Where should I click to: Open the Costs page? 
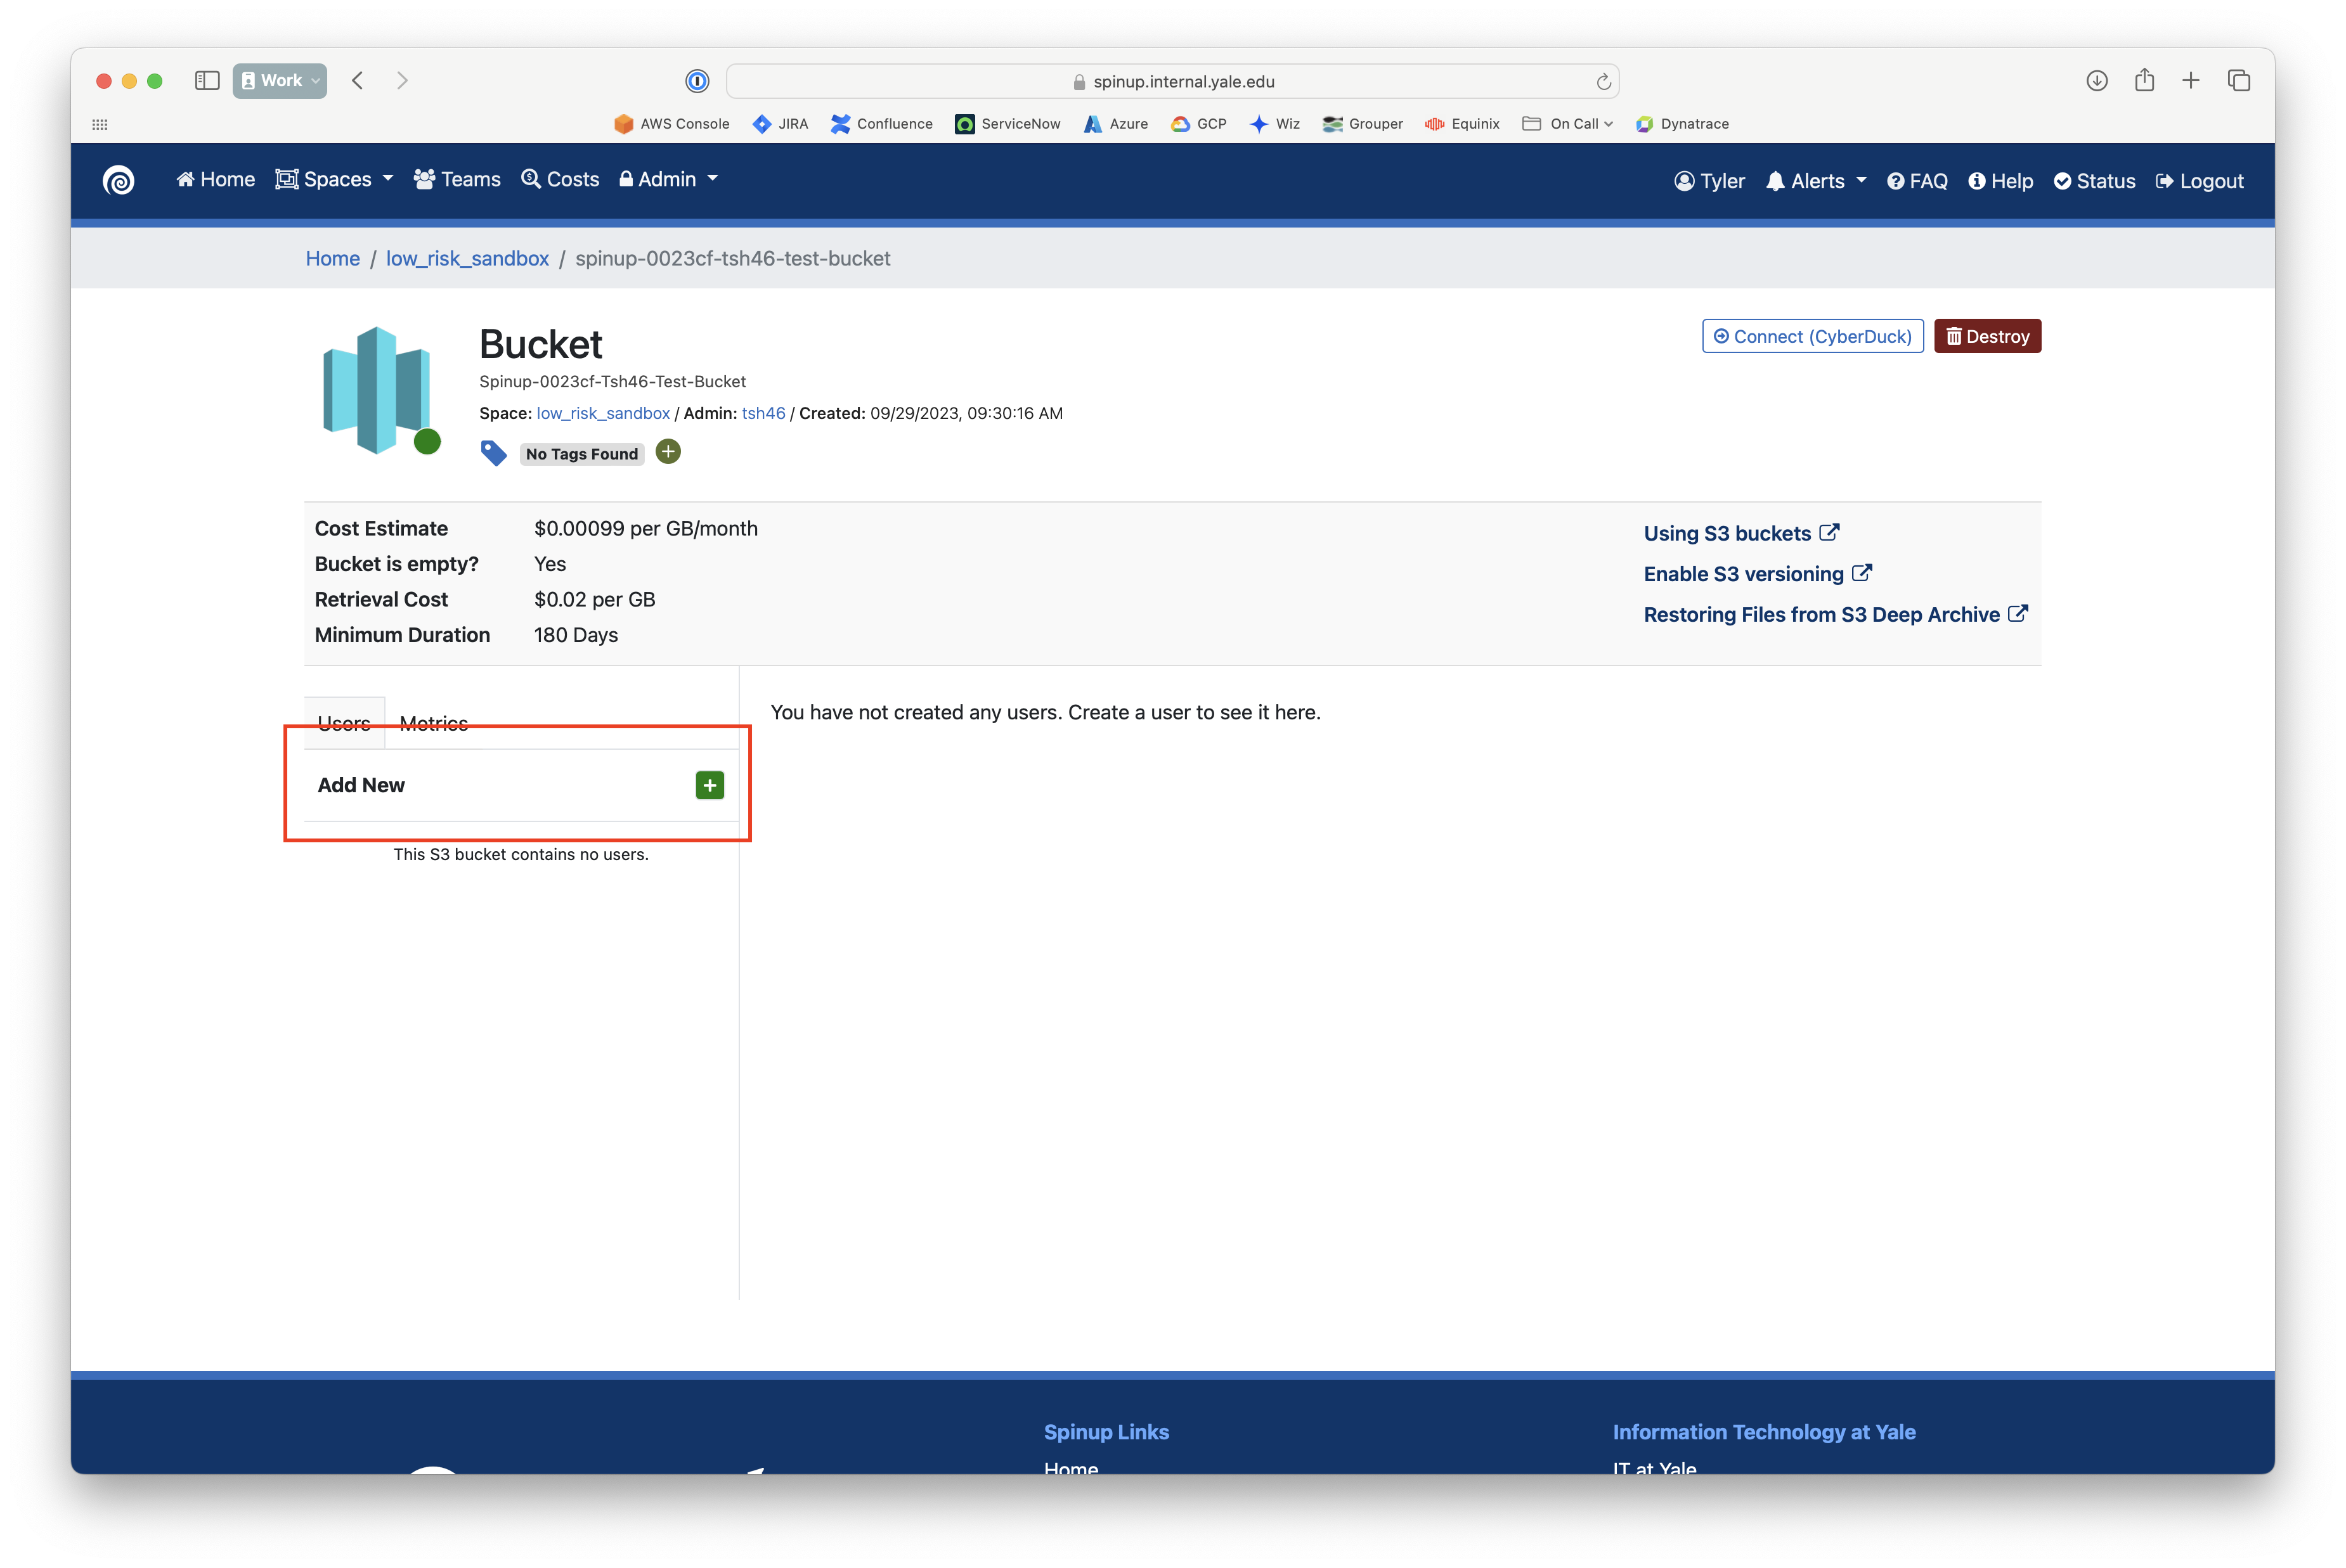pos(561,179)
